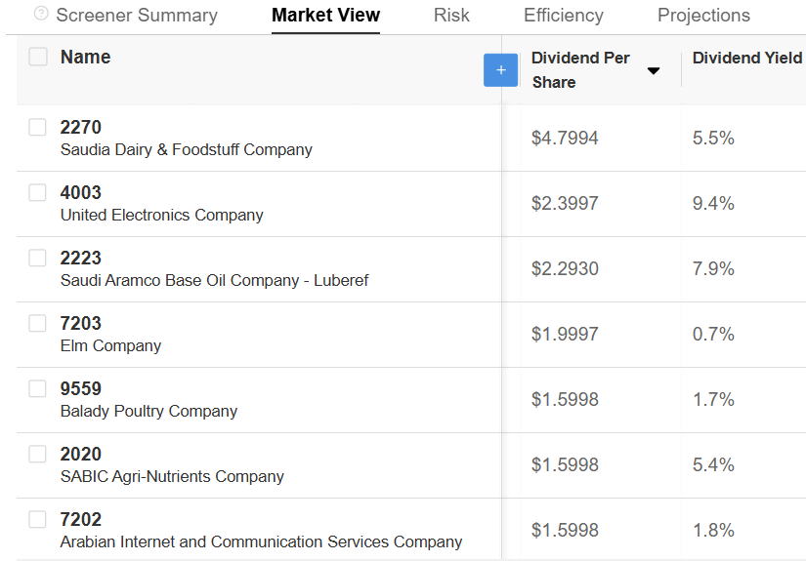Select the checkbox for 7202 Arabian Internet
The image size is (806, 561).
pyautogui.click(x=37, y=519)
